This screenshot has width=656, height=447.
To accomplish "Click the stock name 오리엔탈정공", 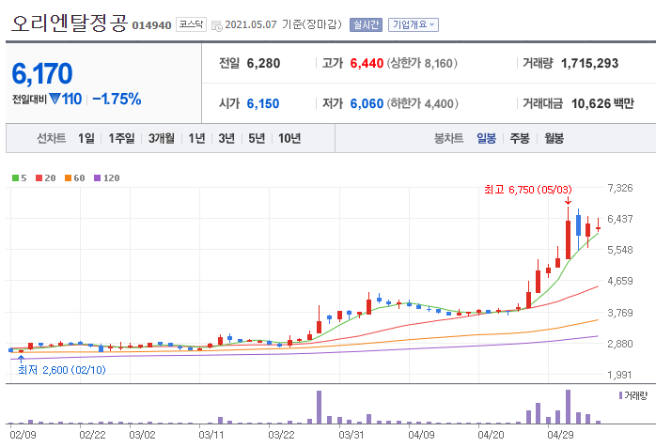I will (69, 23).
